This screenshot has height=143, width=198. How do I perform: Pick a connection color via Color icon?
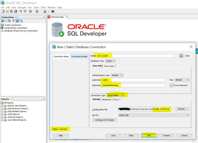(181, 56)
